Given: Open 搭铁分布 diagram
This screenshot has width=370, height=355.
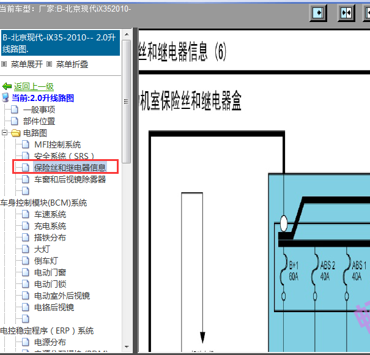Looking at the screenshot, I should (50, 237).
